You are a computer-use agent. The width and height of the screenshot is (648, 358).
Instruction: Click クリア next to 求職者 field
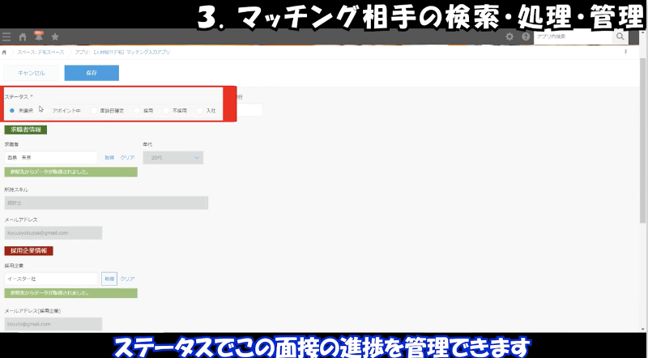coord(127,157)
